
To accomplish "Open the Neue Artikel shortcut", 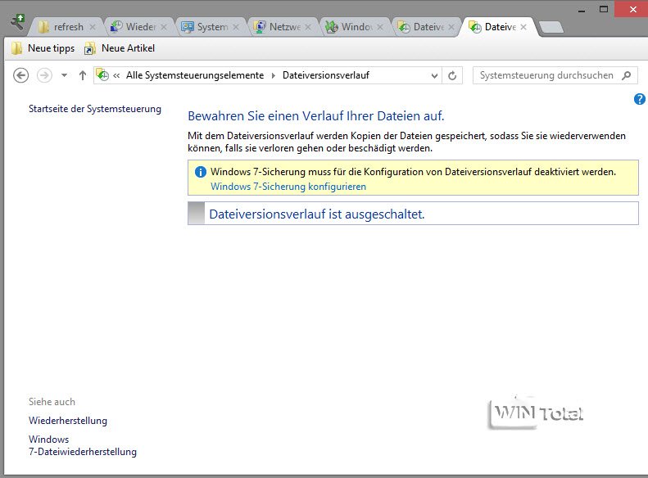I will click(120, 48).
